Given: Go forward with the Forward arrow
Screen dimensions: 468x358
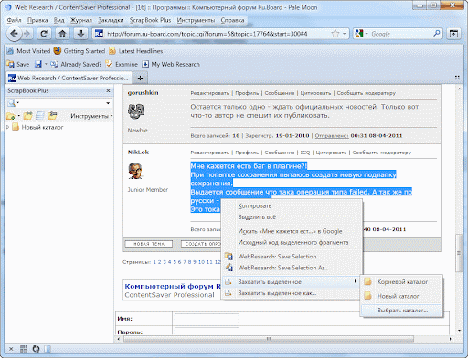Looking at the screenshot, I should (27, 34).
